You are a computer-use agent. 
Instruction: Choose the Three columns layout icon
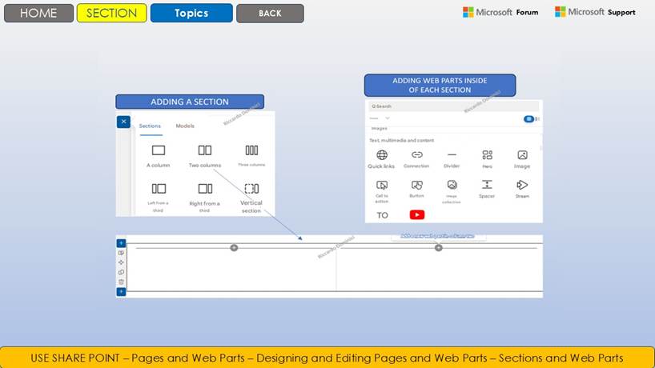point(251,150)
